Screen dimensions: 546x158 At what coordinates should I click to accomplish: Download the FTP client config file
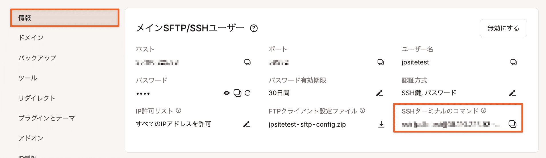pyautogui.click(x=381, y=124)
